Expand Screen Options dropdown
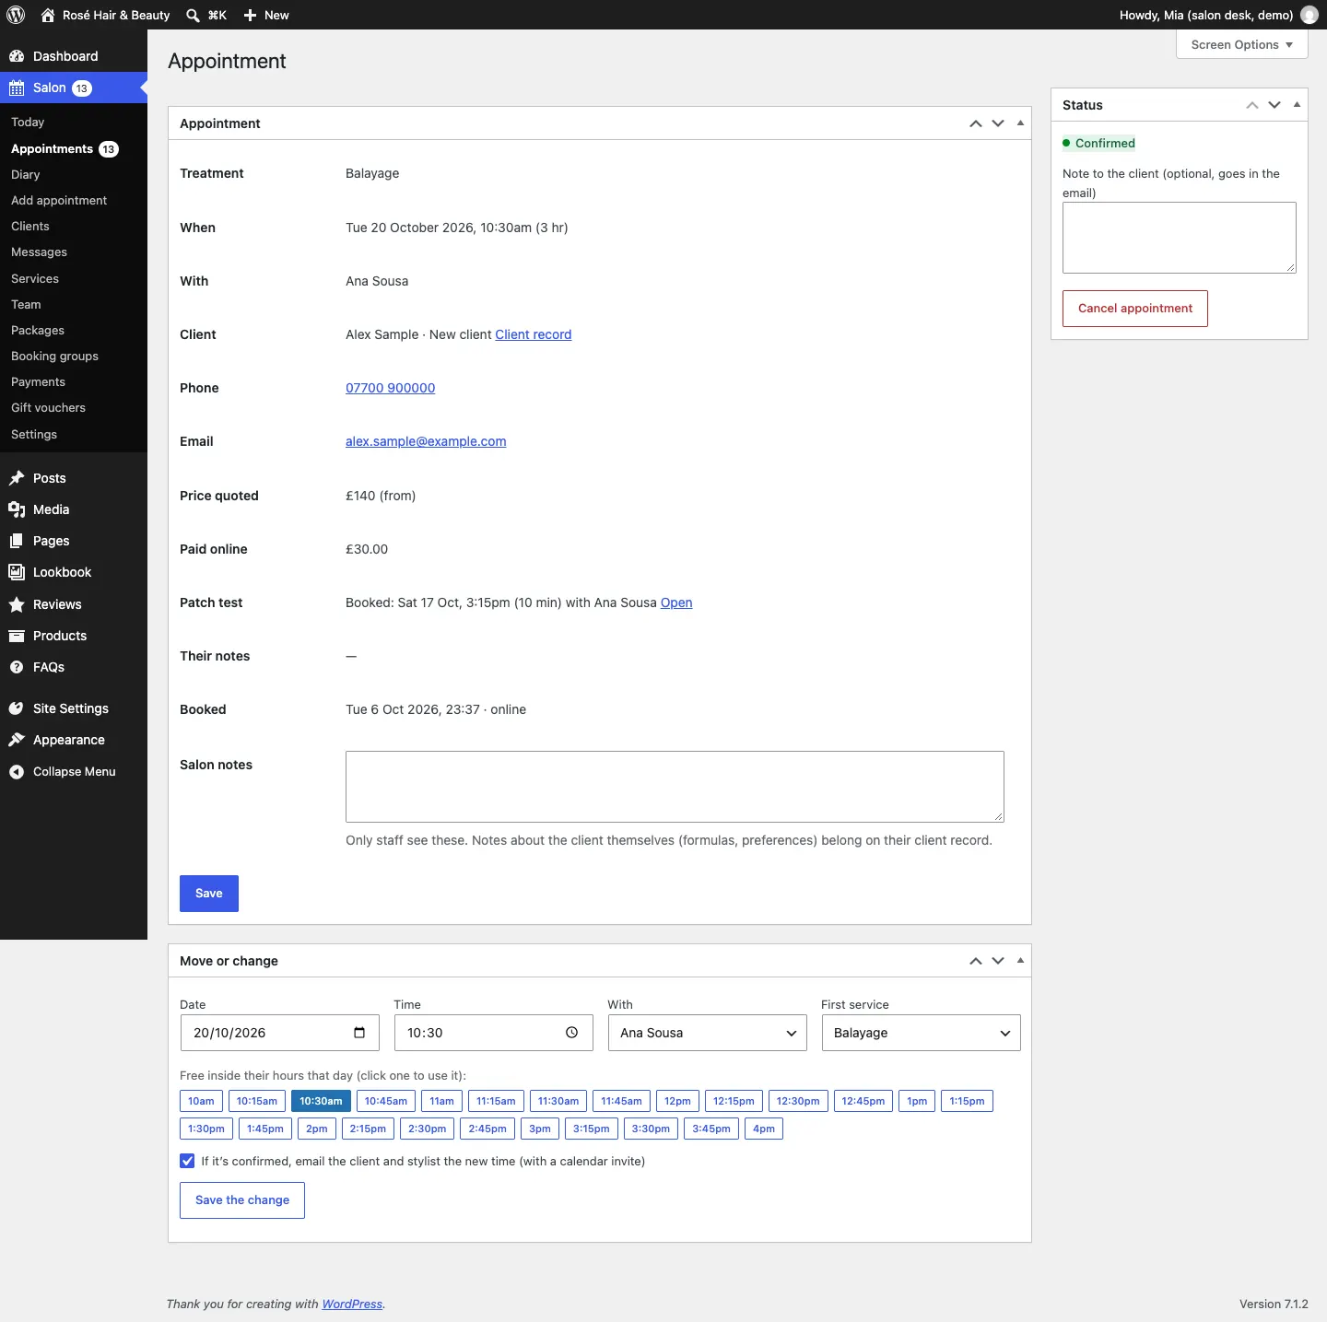This screenshot has height=1322, width=1327. pyautogui.click(x=1241, y=44)
